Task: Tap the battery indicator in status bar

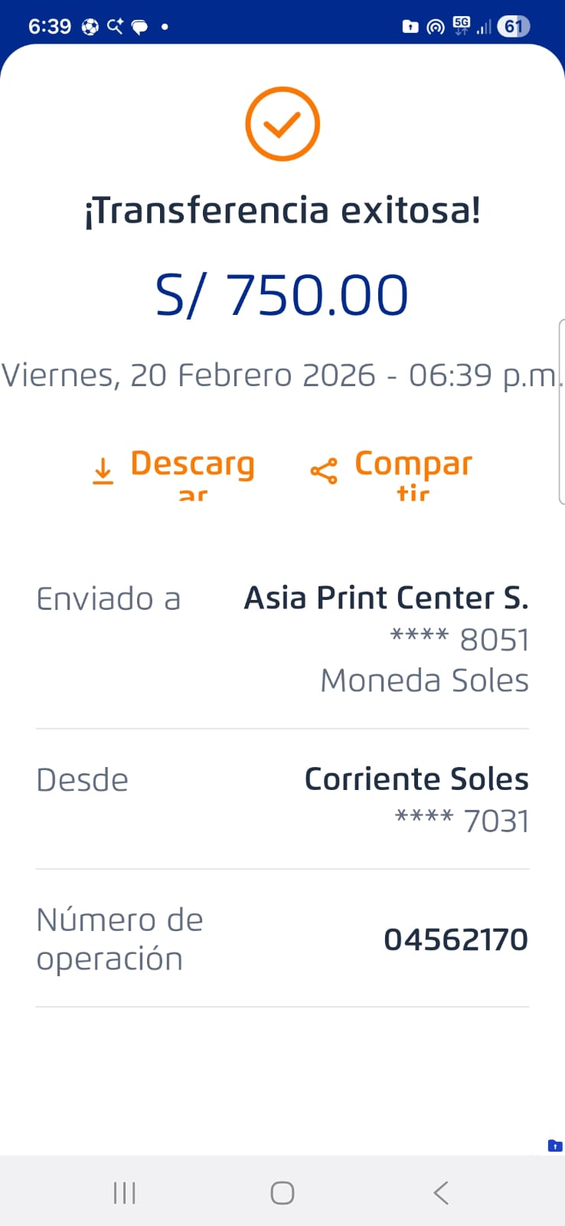Action: coord(514,27)
